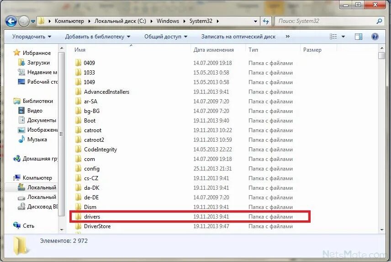This screenshot has height=262, width=391.
Task: Select Домашняя группа in navigation pane
Action: pos(40,159)
